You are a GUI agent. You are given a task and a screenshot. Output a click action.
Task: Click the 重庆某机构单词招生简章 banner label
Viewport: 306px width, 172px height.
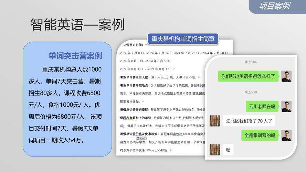click(x=183, y=39)
